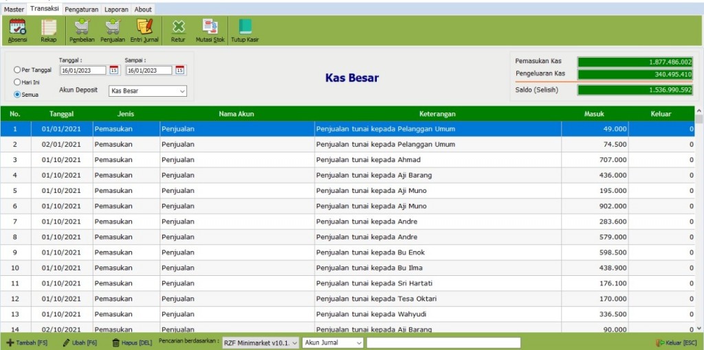Image resolution: width=704 pixels, height=350 pixels.
Task: Open the Retur icon
Action: (178, 30)
